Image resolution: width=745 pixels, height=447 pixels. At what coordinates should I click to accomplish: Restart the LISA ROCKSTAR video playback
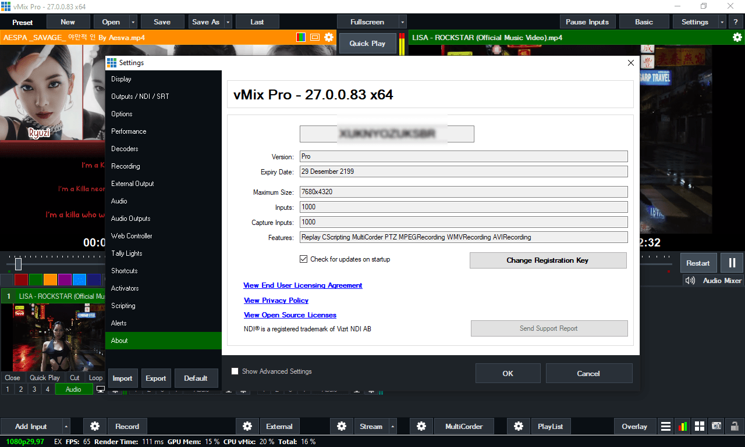point(698,263)
